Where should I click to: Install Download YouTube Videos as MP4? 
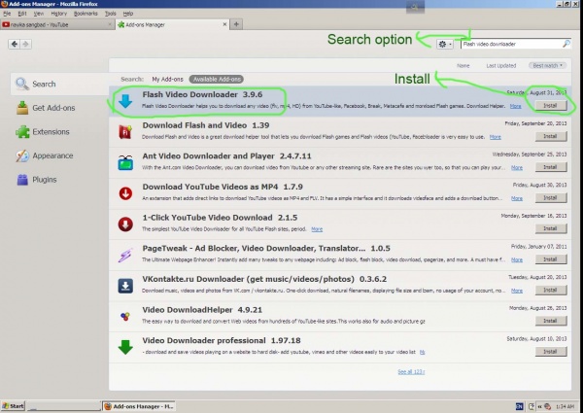(551, 198)
